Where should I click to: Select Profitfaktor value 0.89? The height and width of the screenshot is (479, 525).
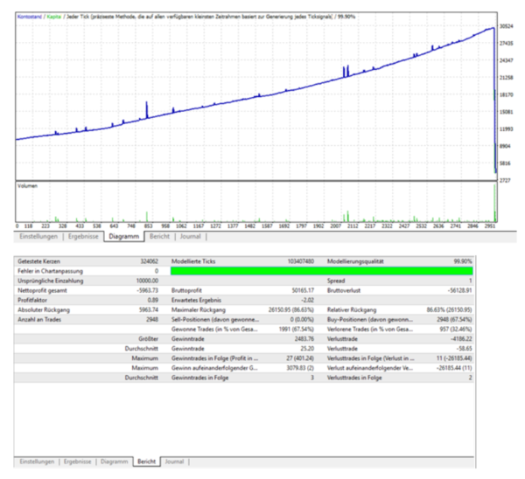152,300
